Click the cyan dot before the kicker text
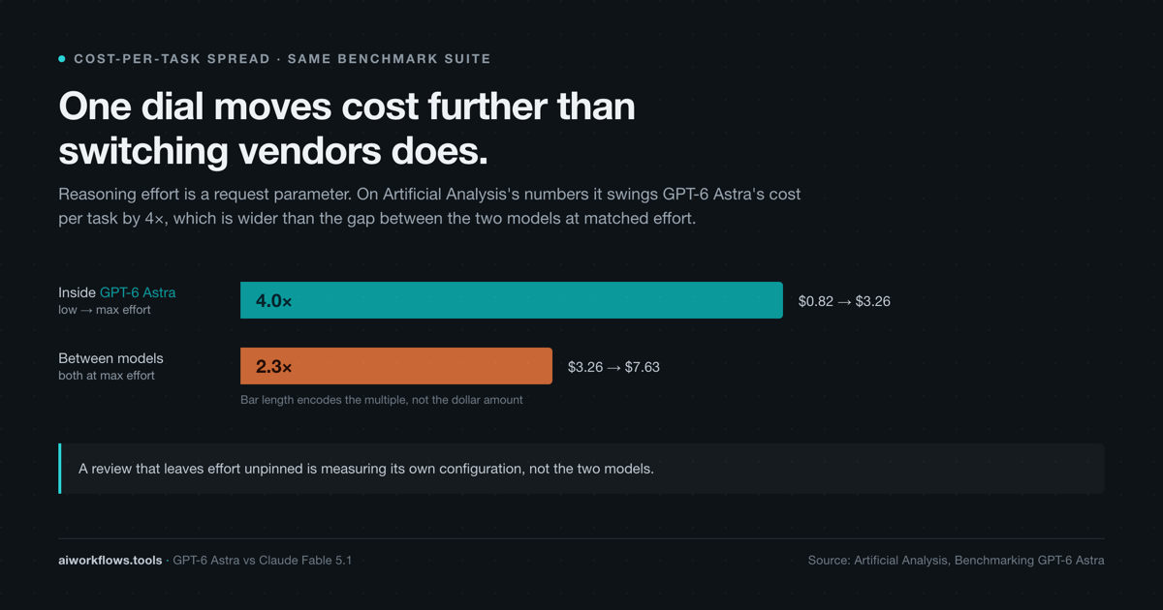The height and width of the screenshot is (610, 1163). 62,59
